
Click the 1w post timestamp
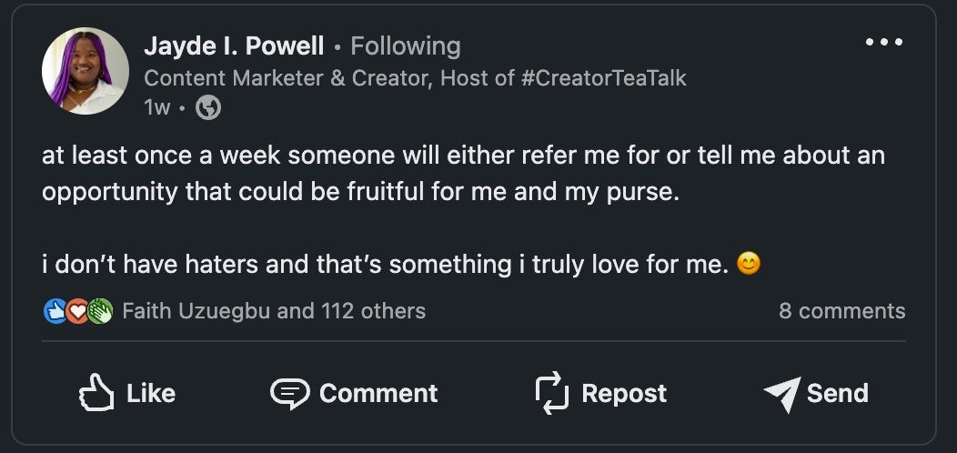156,107
